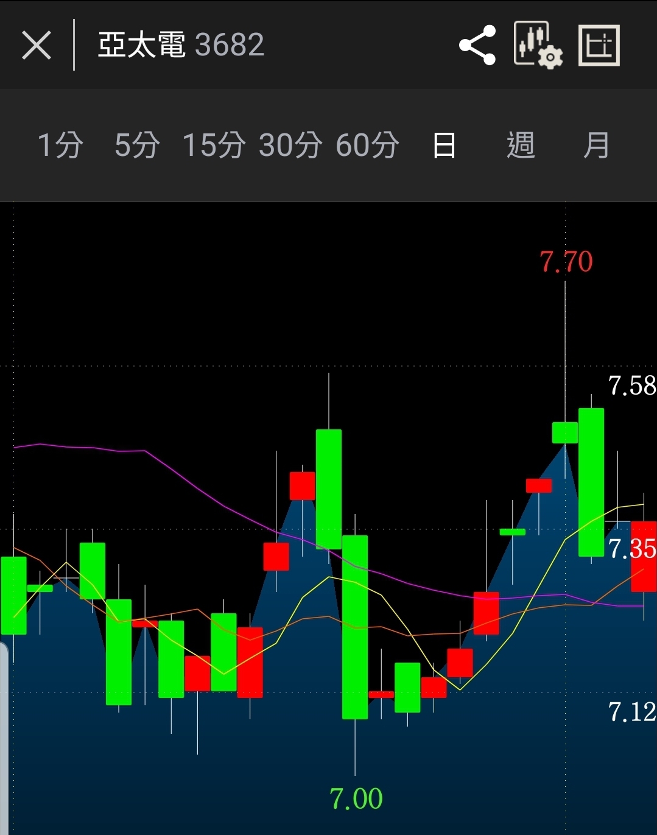Image resolution: width=657 pixels, height=835 pixels.
Task: Switch chart to 30分 interval
Action: [290, 146]
